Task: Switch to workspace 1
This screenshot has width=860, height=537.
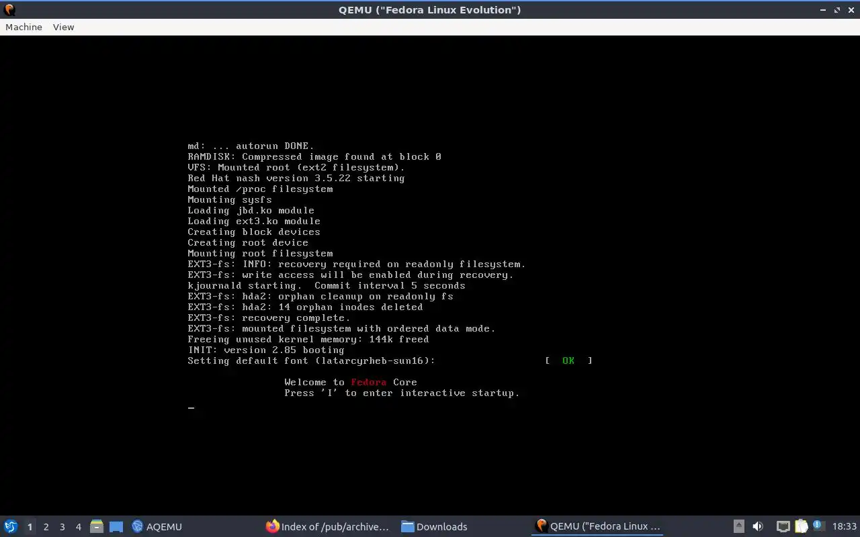Action: [x=30, y=527]
